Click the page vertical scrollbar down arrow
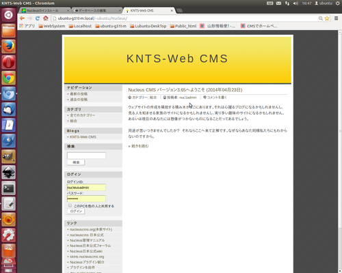Image resolution: width=342 pixels, height=273 pixels. tap(340, 271)
